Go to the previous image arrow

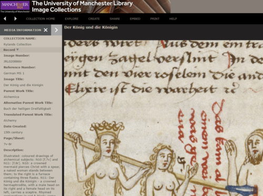pyautogui.click(x=5, y=18)
